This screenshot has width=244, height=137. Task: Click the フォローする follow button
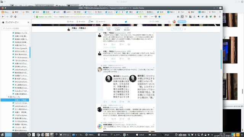click(177, 29)
